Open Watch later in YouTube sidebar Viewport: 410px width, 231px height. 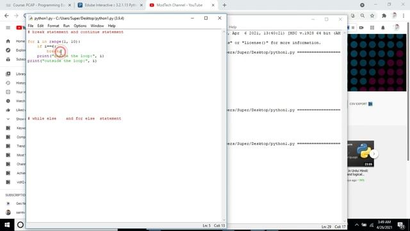tap(15, 101)
